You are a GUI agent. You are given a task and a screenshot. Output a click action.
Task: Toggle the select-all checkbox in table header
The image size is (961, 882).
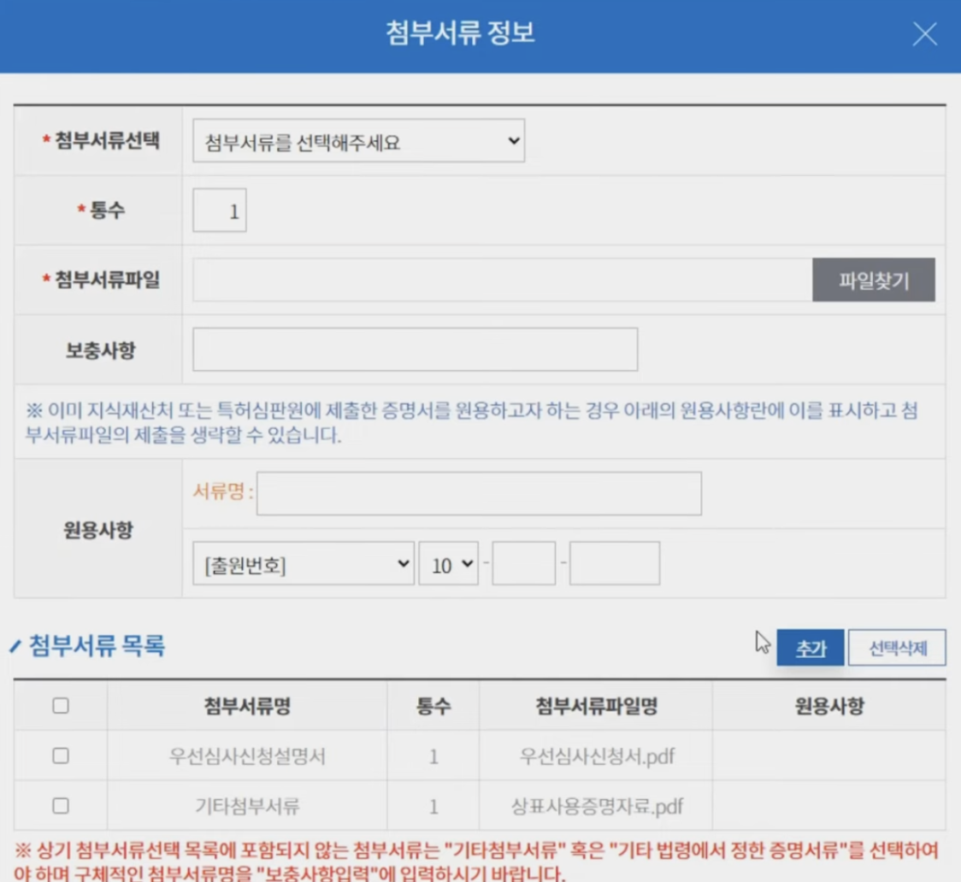pyautogui.click(x=59, y=706)
